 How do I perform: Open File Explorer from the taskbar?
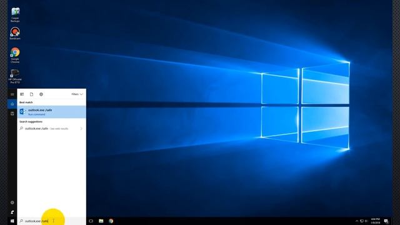point(101,221)
